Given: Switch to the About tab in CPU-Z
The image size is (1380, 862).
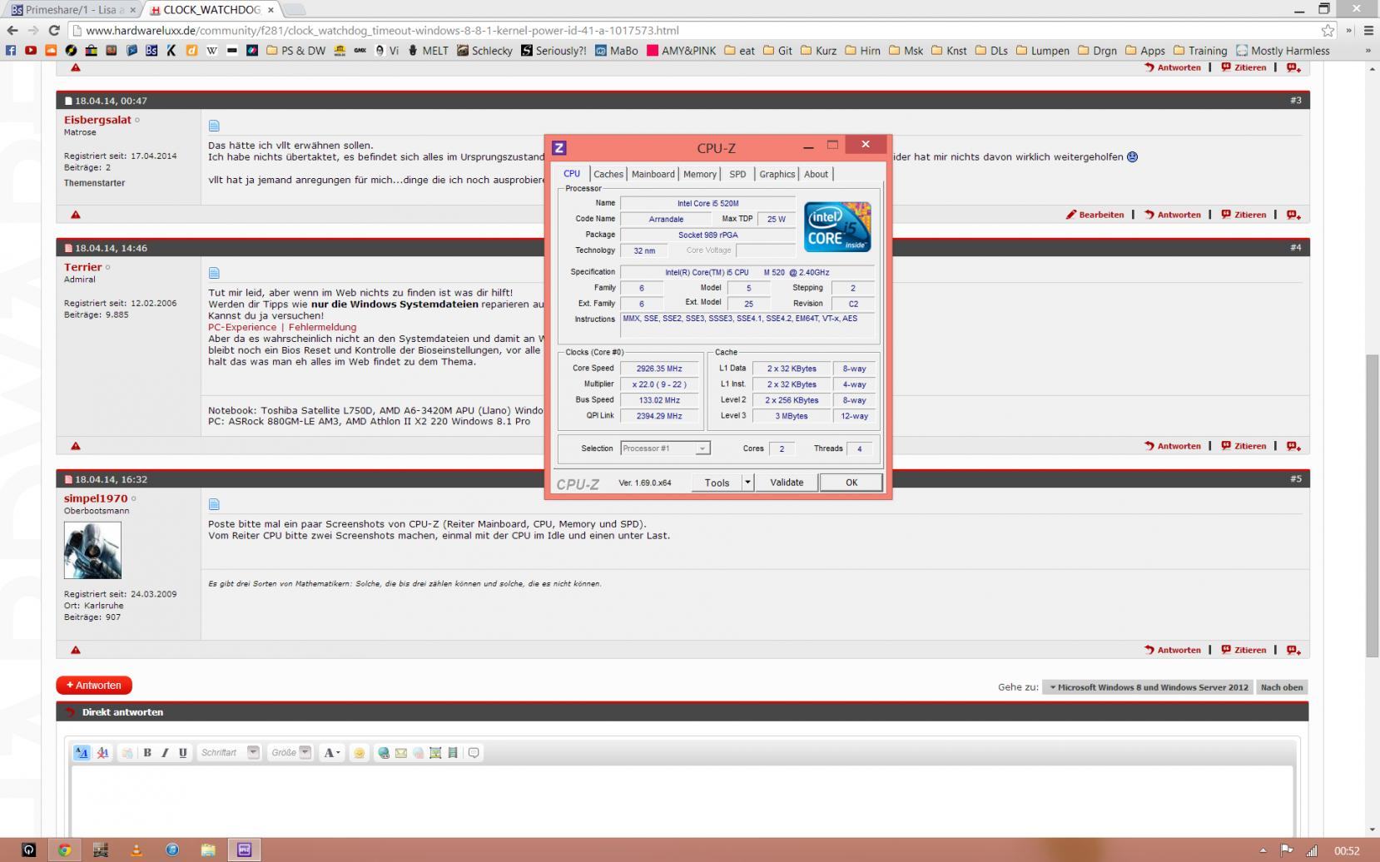Looking at the screenshot, I should coord(816,174).
